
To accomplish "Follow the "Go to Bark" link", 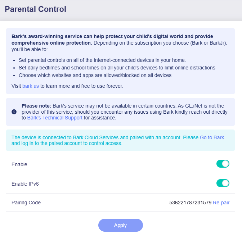I will coord(212,137).
